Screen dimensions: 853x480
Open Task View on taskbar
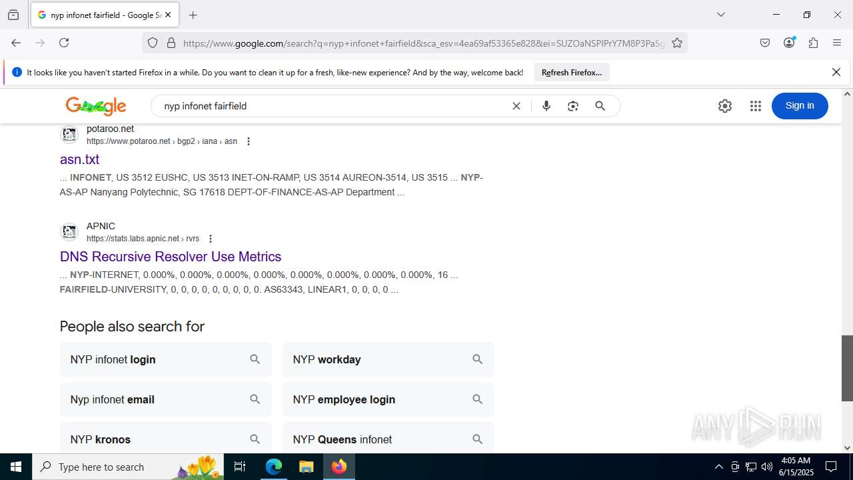(241, 467)
